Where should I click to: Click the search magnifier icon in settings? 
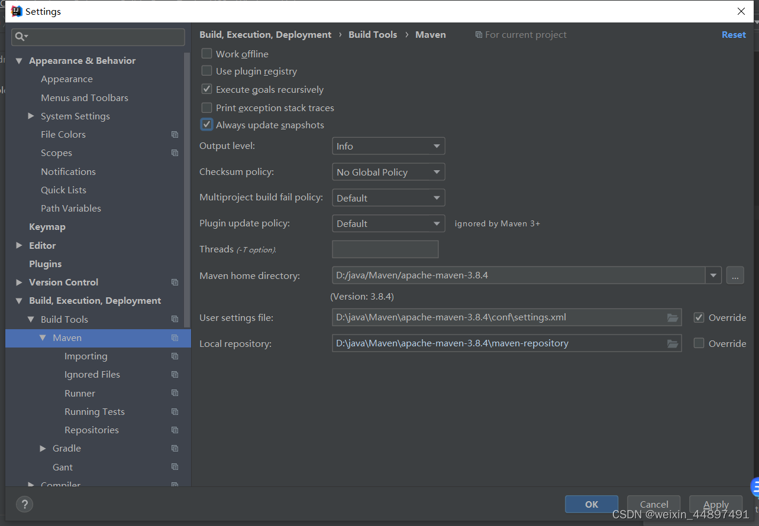20,37
